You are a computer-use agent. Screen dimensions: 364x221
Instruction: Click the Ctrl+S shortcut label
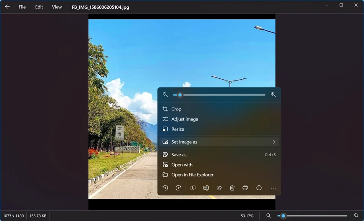tap(270, 155)
